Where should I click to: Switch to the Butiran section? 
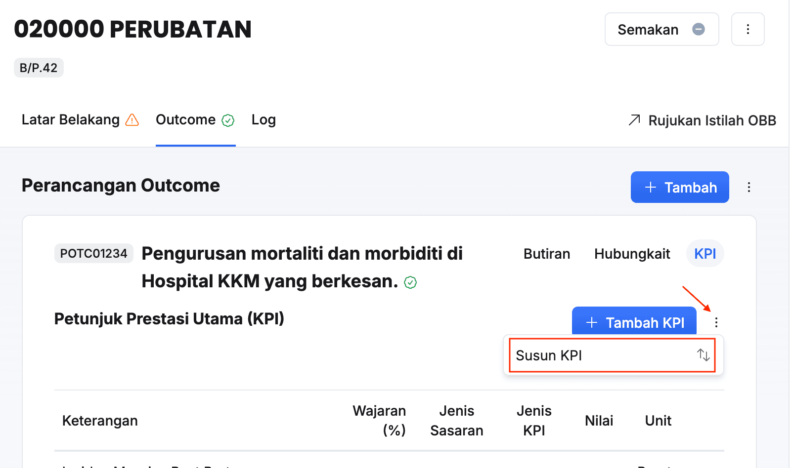click(547, 254)
